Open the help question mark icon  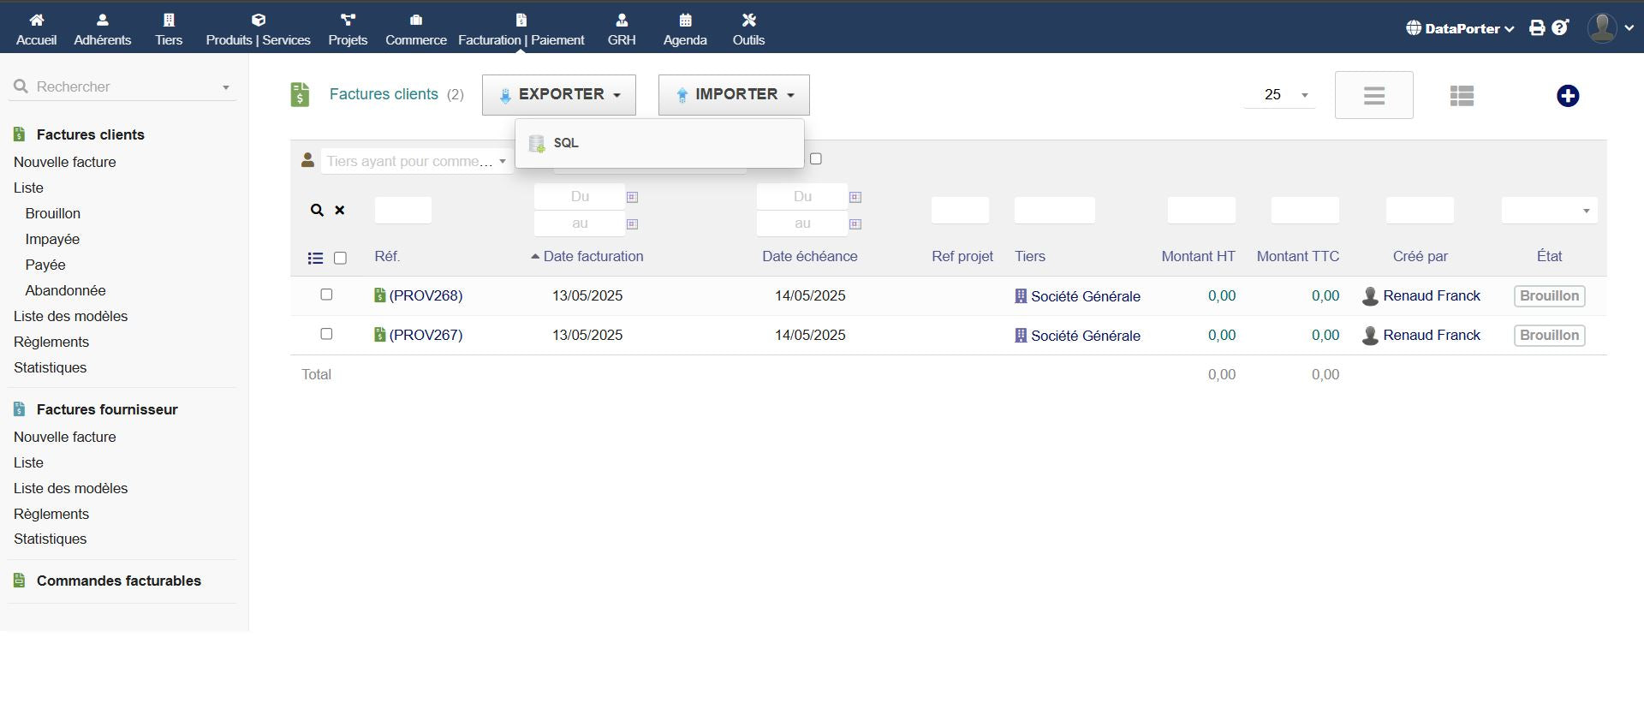pos(1560,28)
